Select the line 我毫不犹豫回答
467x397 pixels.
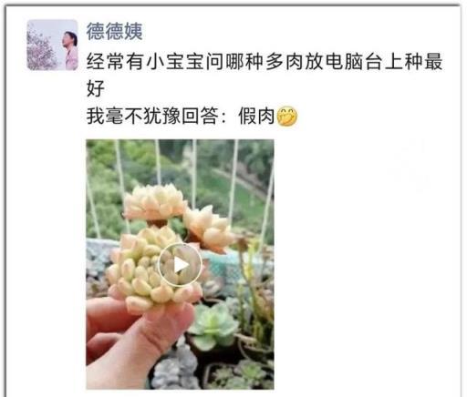(152, 116)
